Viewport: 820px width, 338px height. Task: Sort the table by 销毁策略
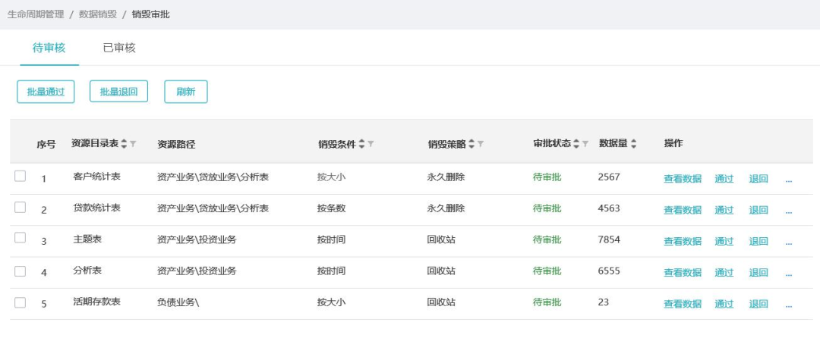tap(471, 144)
